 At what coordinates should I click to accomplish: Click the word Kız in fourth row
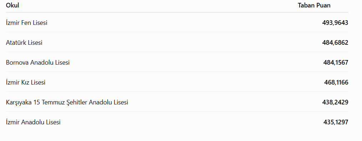pyautogui.click(x=26, y=82)
